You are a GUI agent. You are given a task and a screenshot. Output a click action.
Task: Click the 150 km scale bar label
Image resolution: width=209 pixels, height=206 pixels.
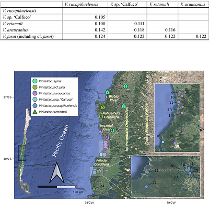tap(78, 192)
